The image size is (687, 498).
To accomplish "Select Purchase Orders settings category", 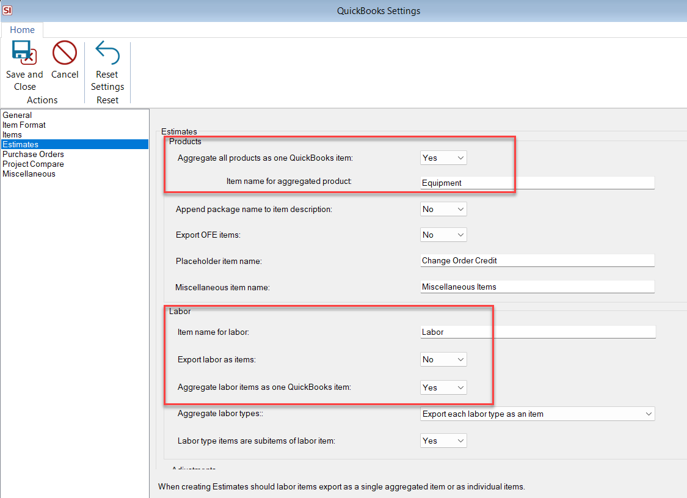I will (x=33, y=154).
